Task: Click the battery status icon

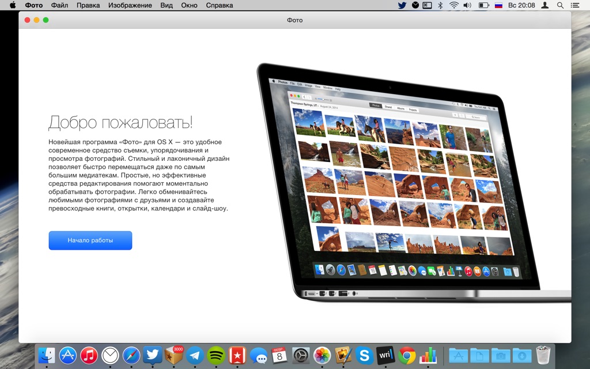Action: pyautogui.click(x=483, y=5)
